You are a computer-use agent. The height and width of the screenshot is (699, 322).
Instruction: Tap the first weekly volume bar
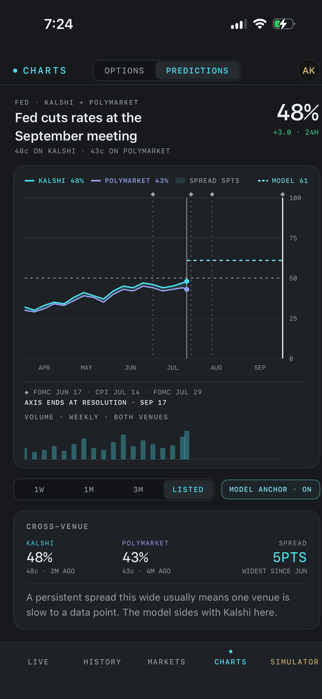coord(26,454)
